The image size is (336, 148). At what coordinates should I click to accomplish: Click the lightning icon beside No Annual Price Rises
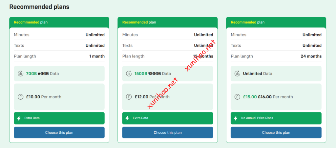(x=236, y=118)
